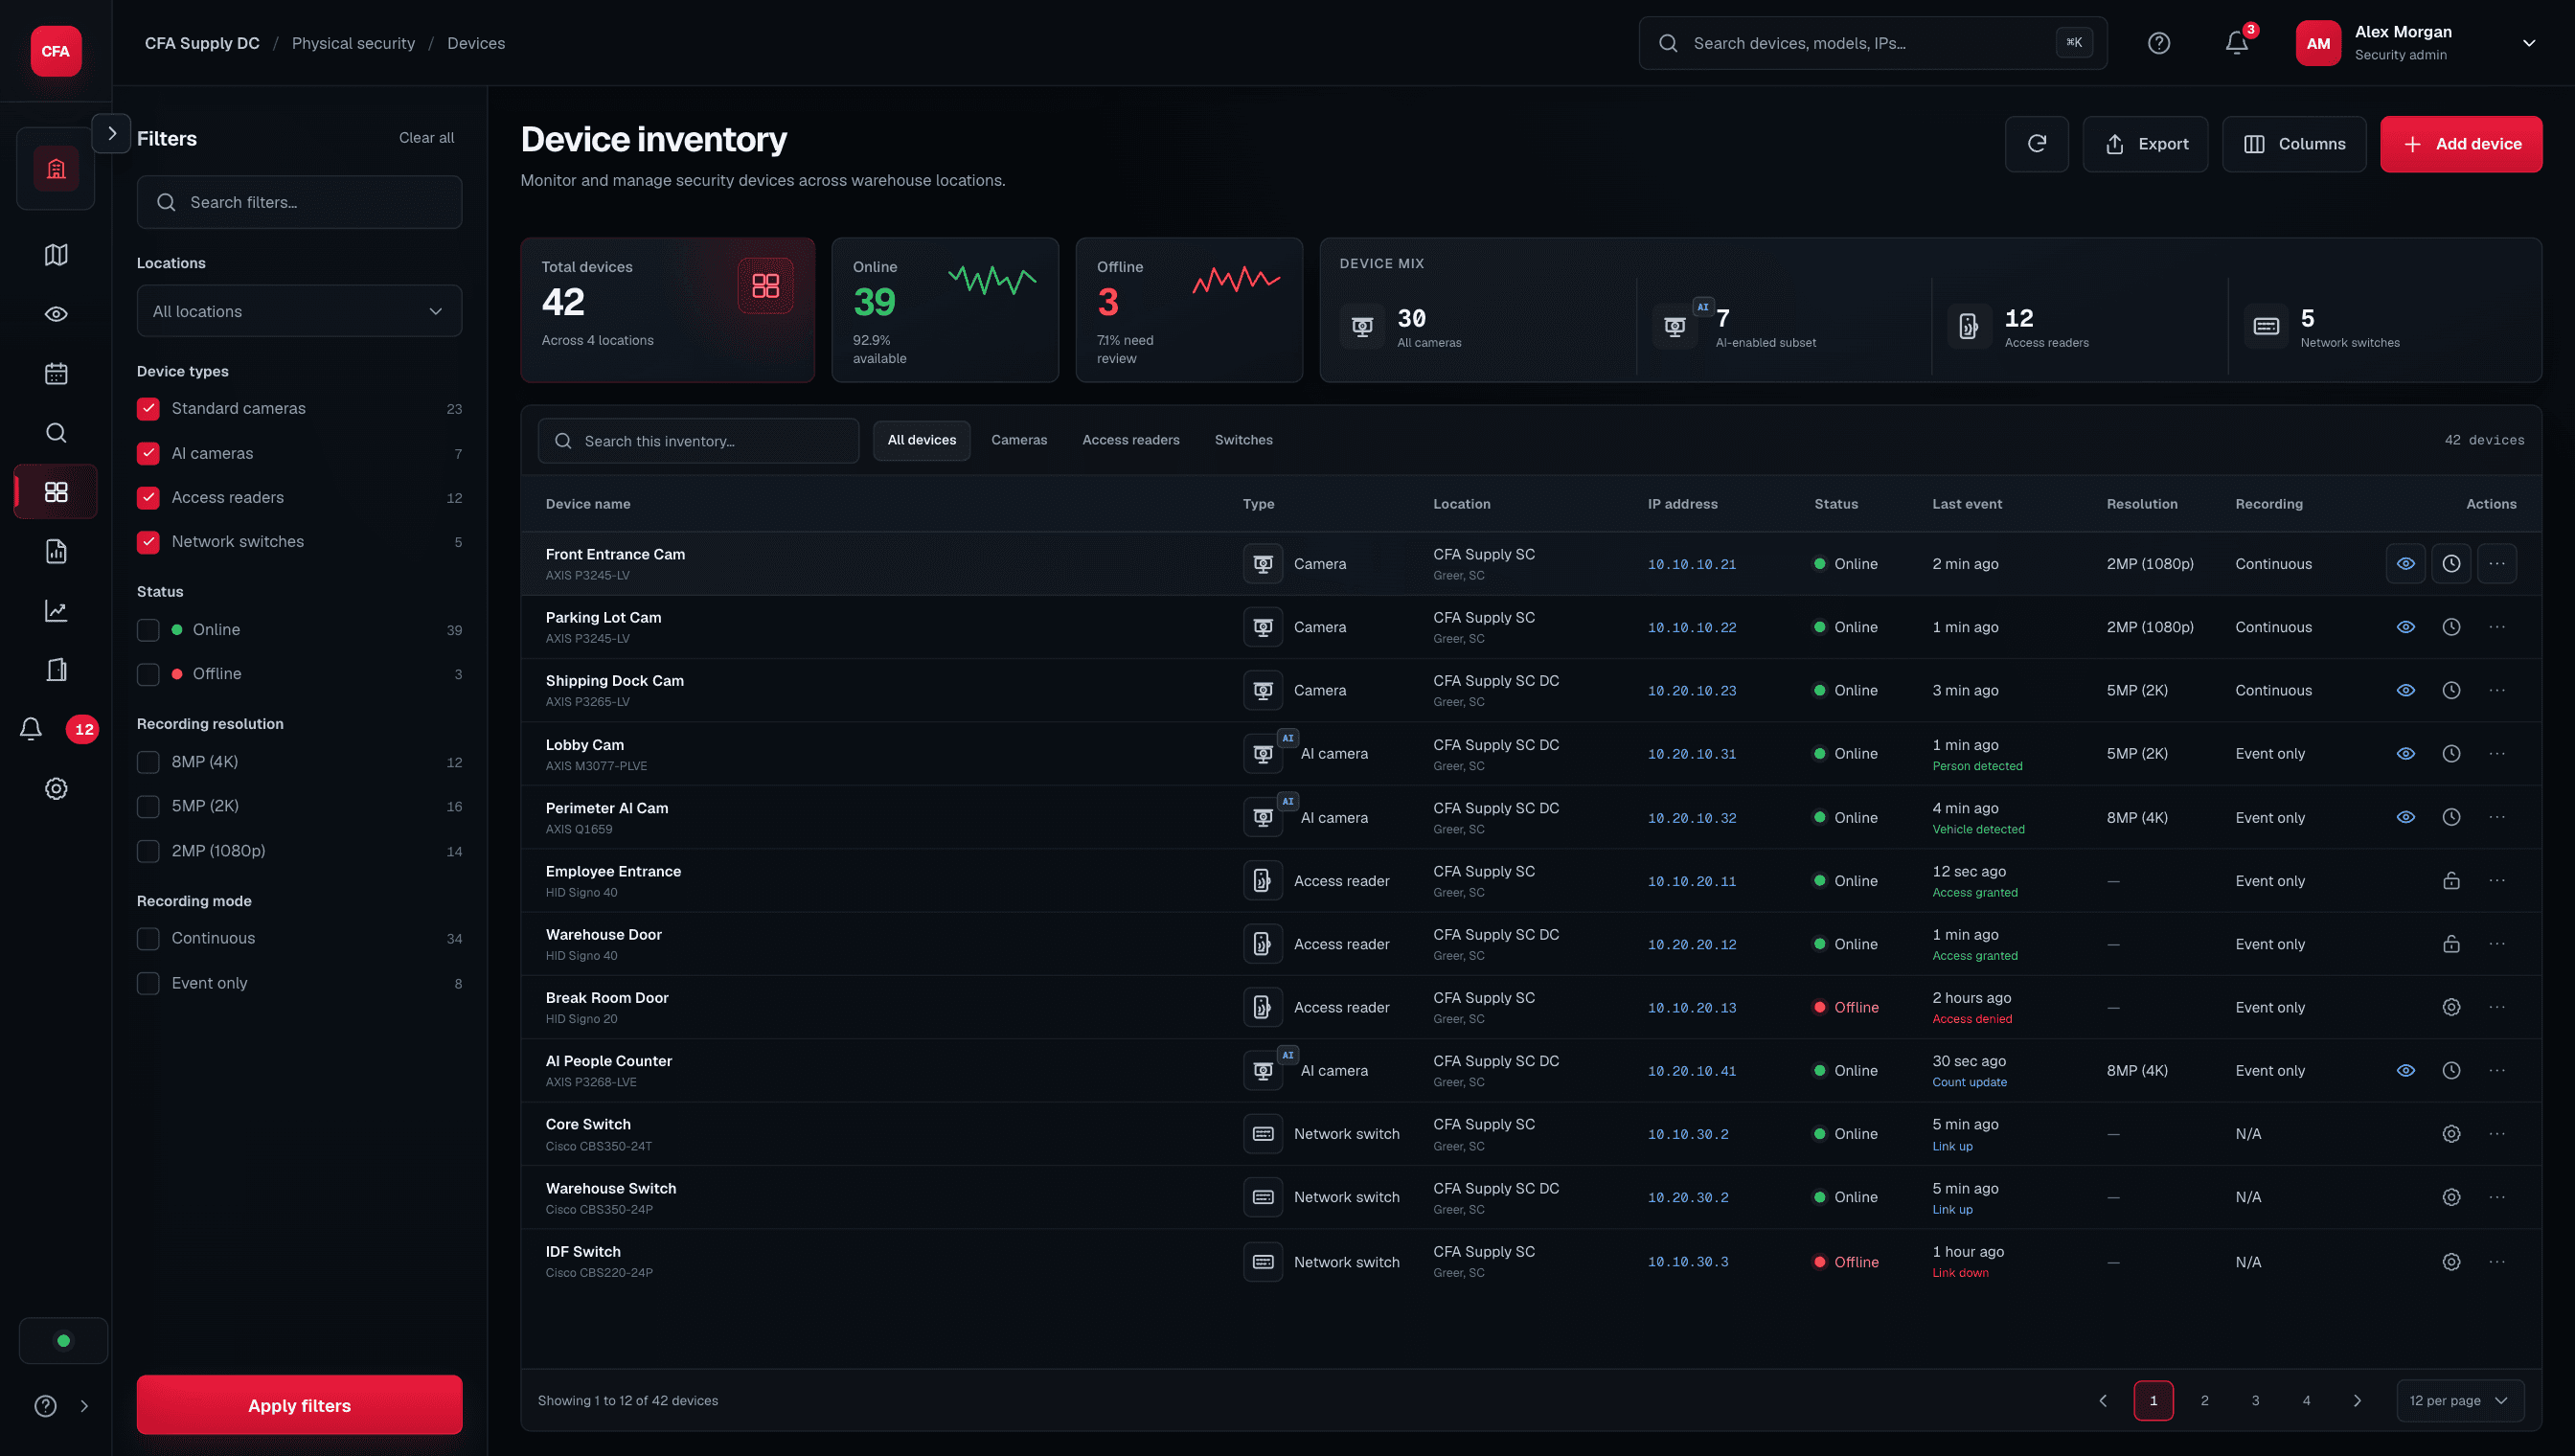Click help icon at sidebar bottom
Viewport: 2575px width, 1456px height.
coord(45,1406)
